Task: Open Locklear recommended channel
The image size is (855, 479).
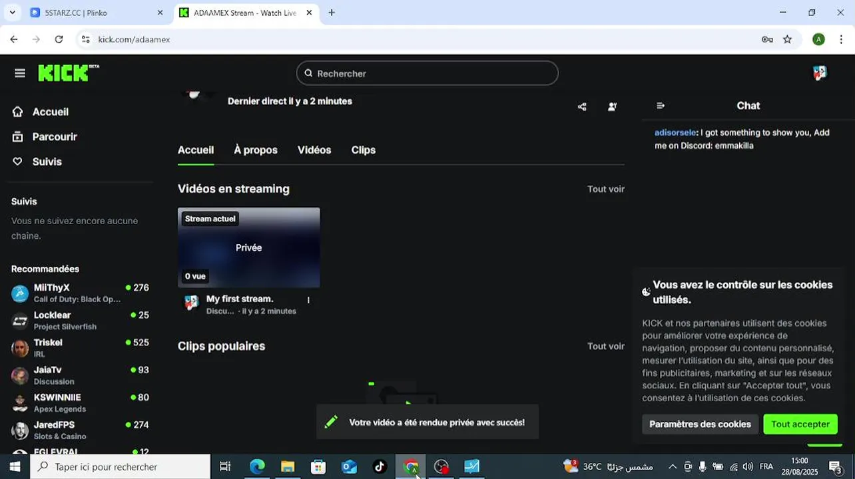Action: [80, 320]
